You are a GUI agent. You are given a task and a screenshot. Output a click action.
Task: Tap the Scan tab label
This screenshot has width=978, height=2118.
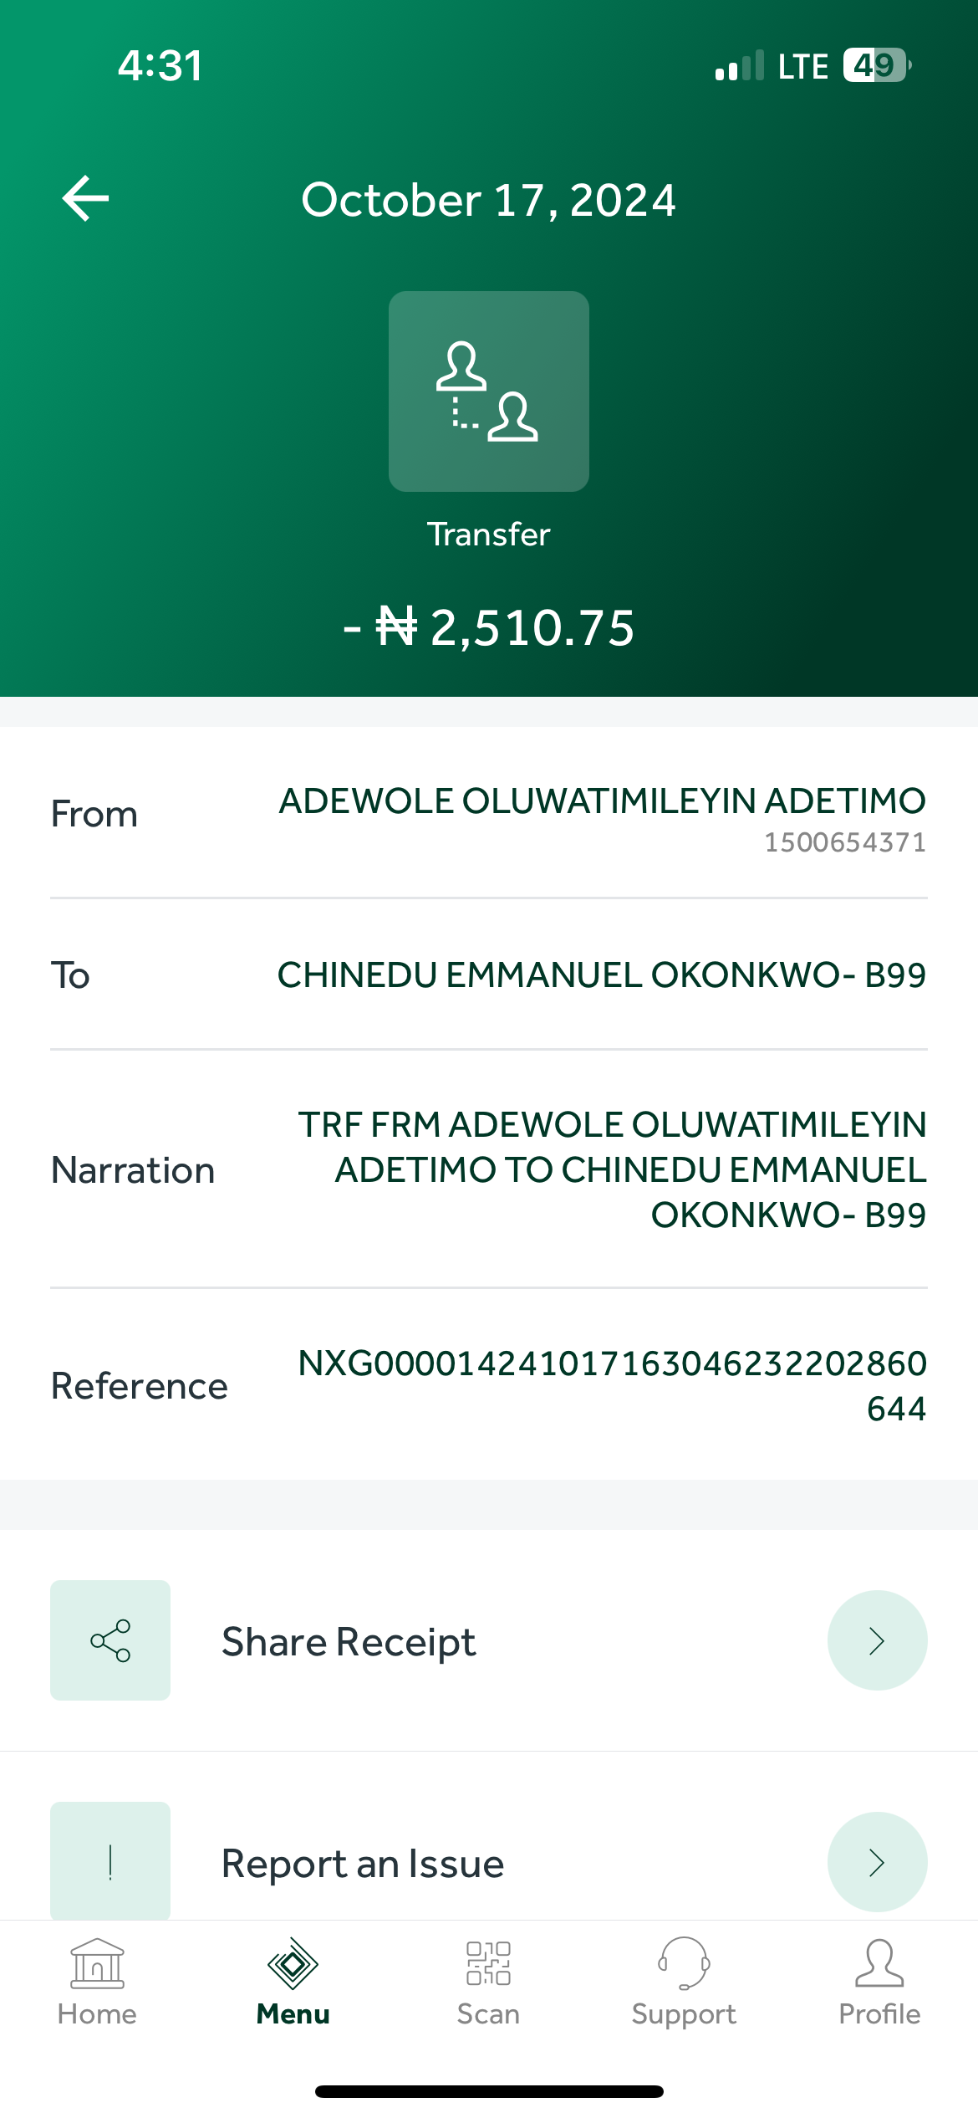[x=488, y=2014]
